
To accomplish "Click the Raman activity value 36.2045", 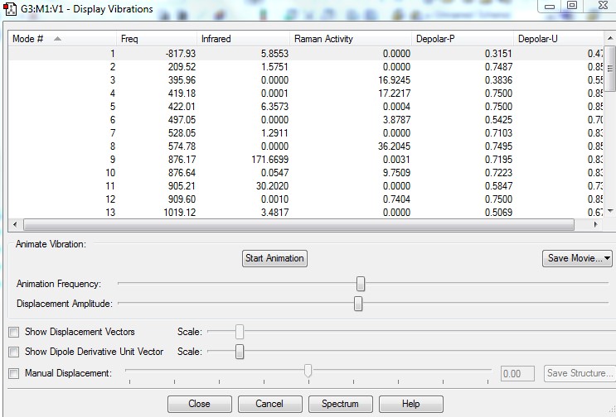I will pyautogui.click(x=394, y=146).
